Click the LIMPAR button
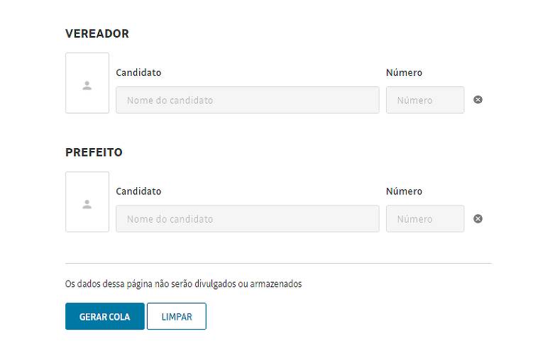This screenshot has height=363, width=545. pos(177,316)
